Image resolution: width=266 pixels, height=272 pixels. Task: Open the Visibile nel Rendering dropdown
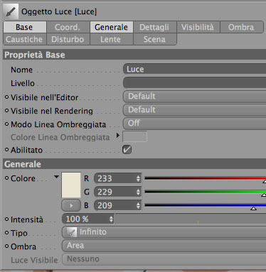[194, 110]
